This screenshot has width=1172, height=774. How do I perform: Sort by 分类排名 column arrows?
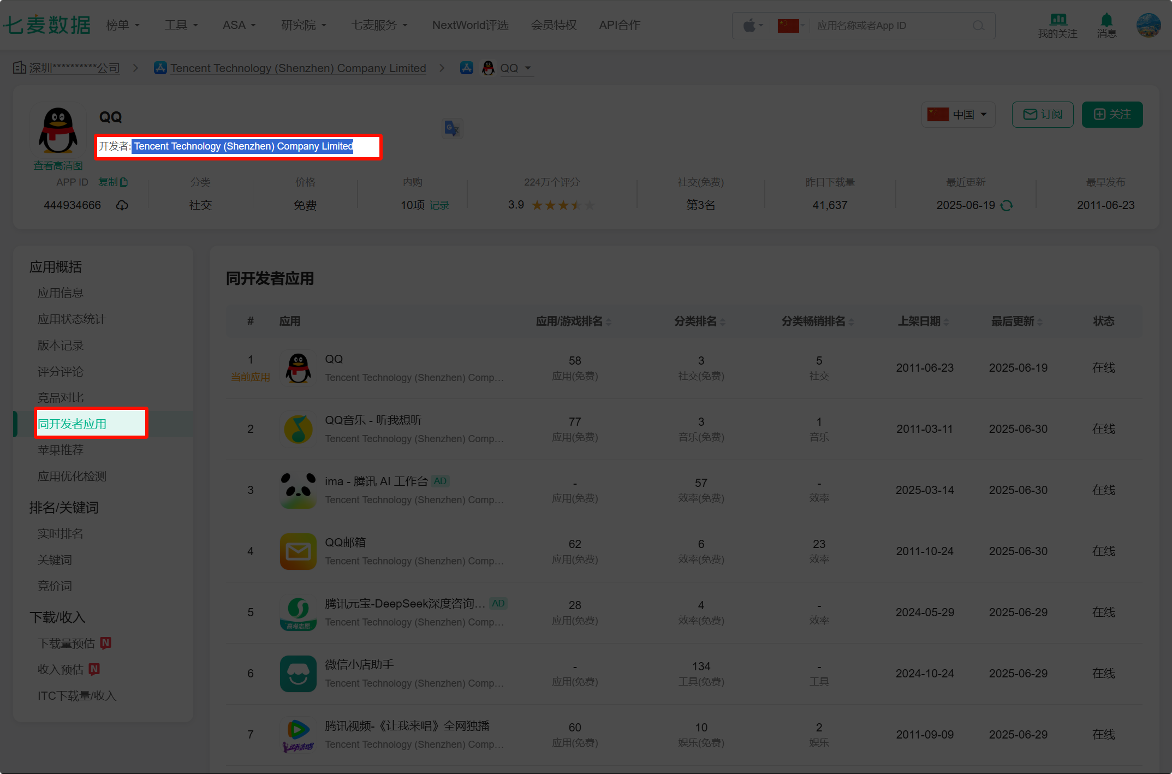point(722,321)
